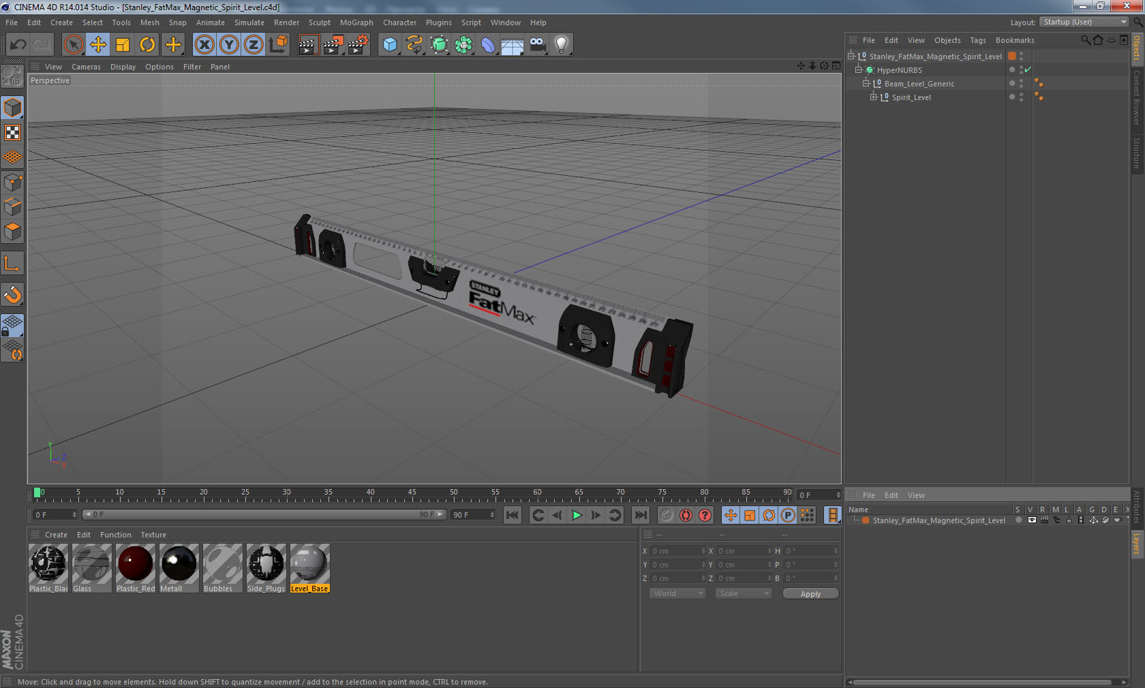Select Edges mode in left palette
This screenshot has width=1145, height=688.
(x=12, y=206)
